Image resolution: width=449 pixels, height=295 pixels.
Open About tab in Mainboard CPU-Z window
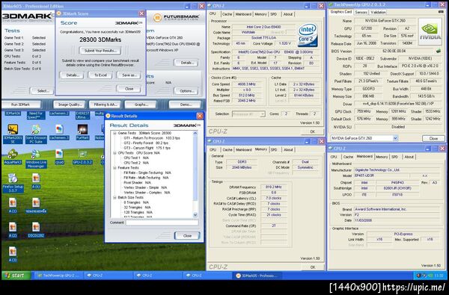(x=409, y=157)
